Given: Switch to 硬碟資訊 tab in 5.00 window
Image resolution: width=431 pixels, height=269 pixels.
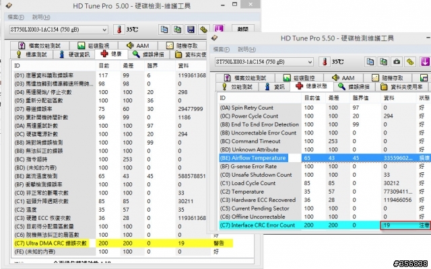Looking at the screenshot, I should point(74,54).
